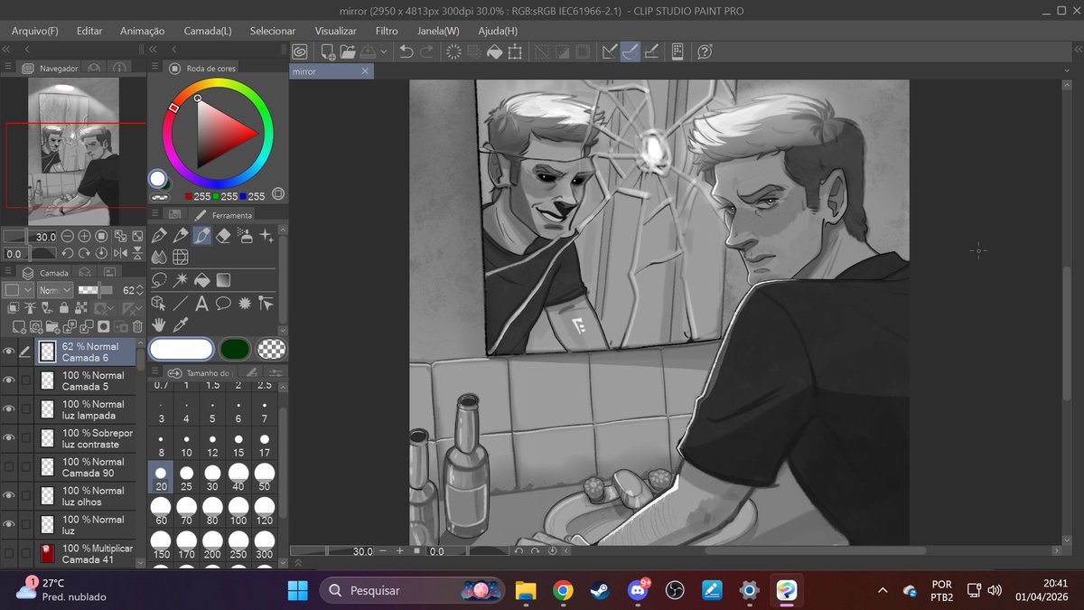
Task: Select the Lasso selection tool
Action: pyautogui.click(x=159, y=280)
